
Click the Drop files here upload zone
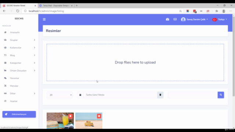pos(135,62)
